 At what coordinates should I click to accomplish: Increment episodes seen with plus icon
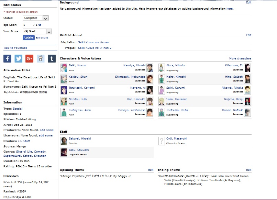[x=40, y=25]
